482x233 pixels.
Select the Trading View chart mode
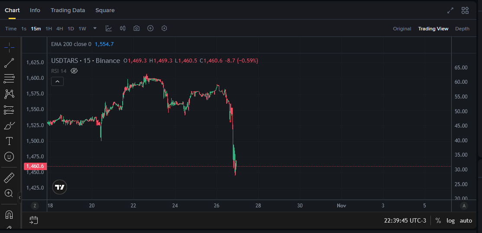point(433,29)
